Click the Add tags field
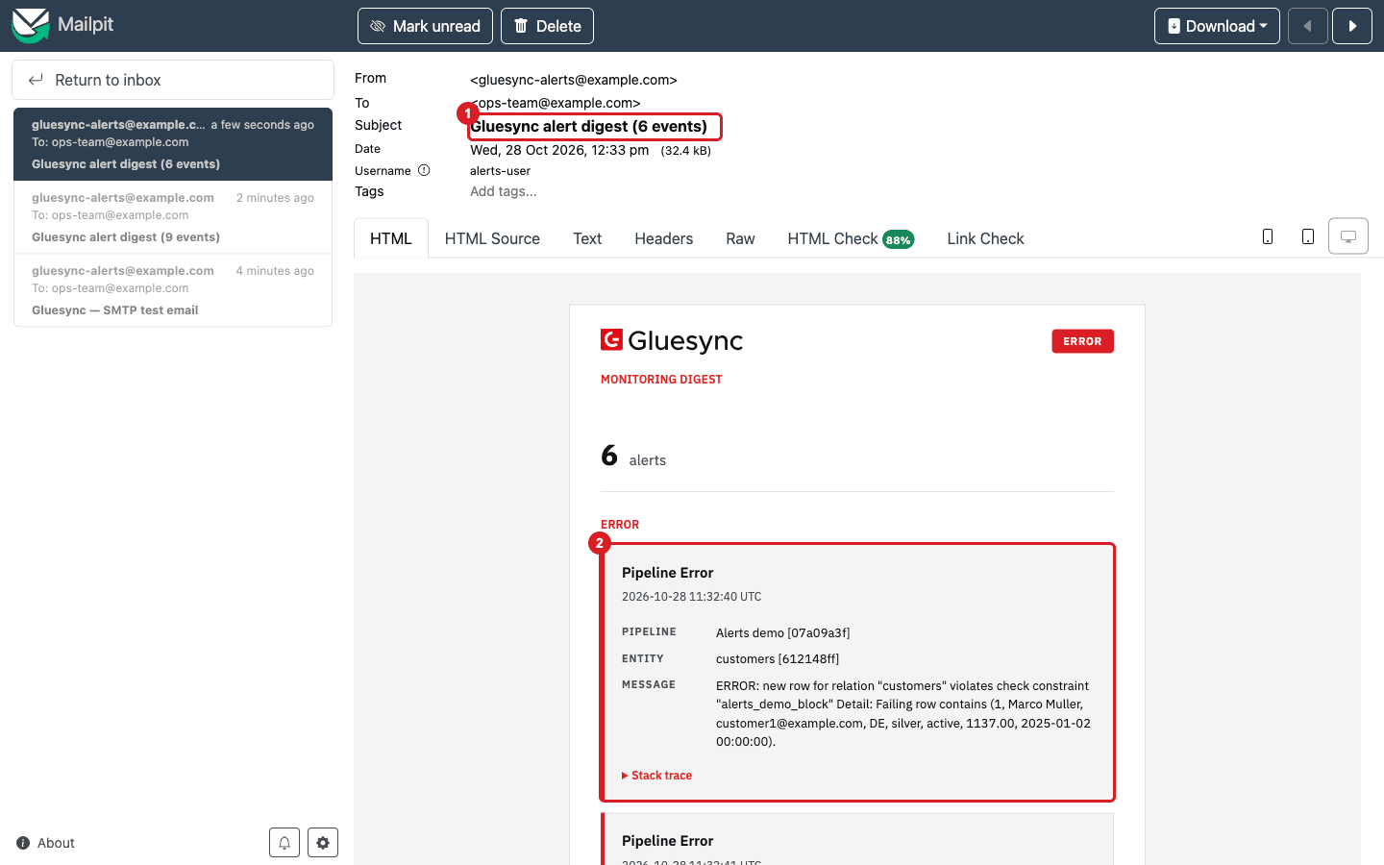This screenshot has width=1384, height=865. 504,191
